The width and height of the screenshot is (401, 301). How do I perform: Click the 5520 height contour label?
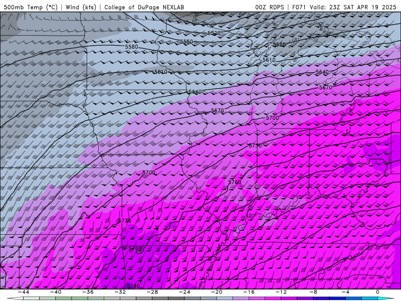pyautogui.click(x=214, y=33)
